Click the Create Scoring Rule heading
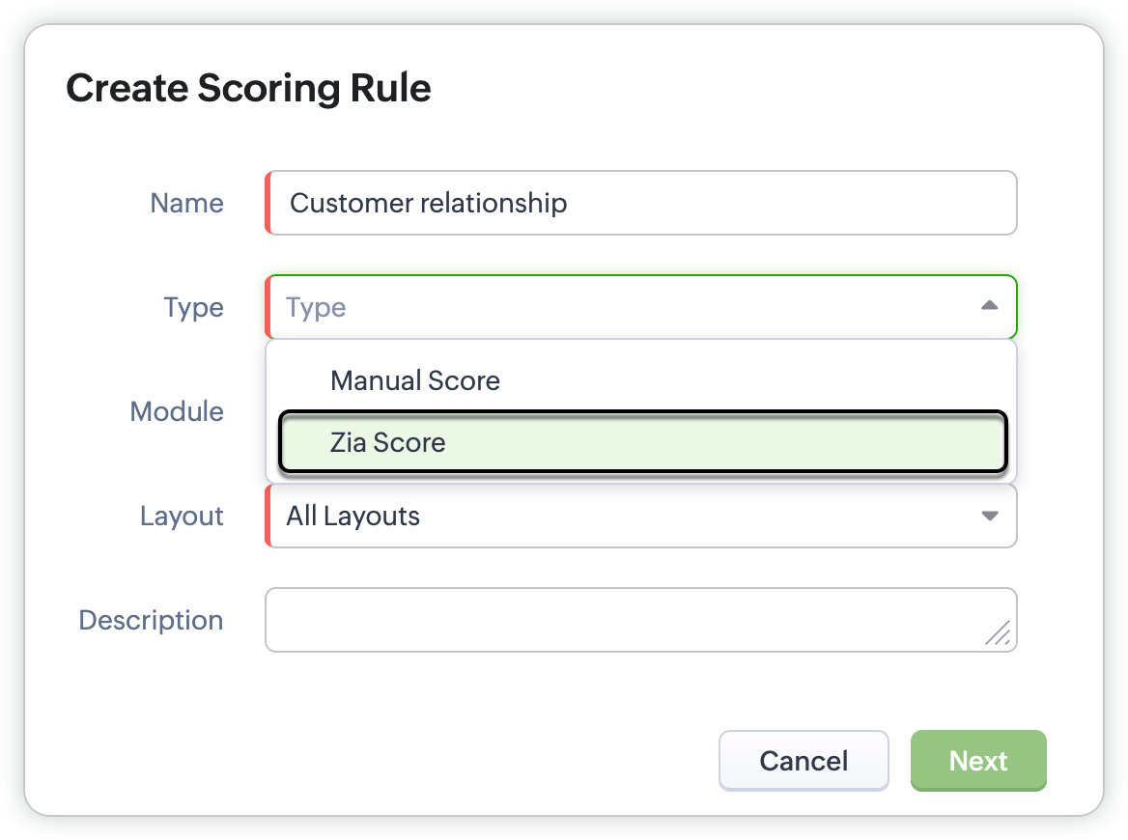 click(x=248, y=88)
